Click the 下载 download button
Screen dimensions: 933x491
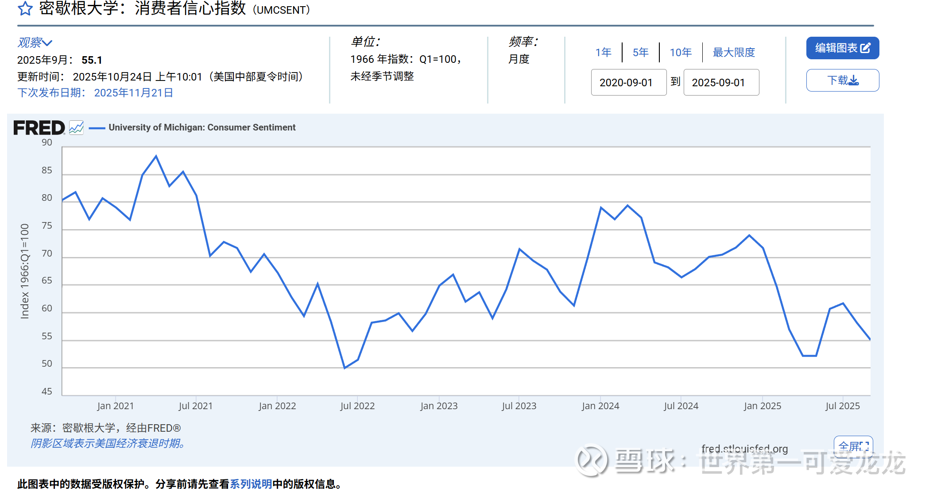click(842, 81)
